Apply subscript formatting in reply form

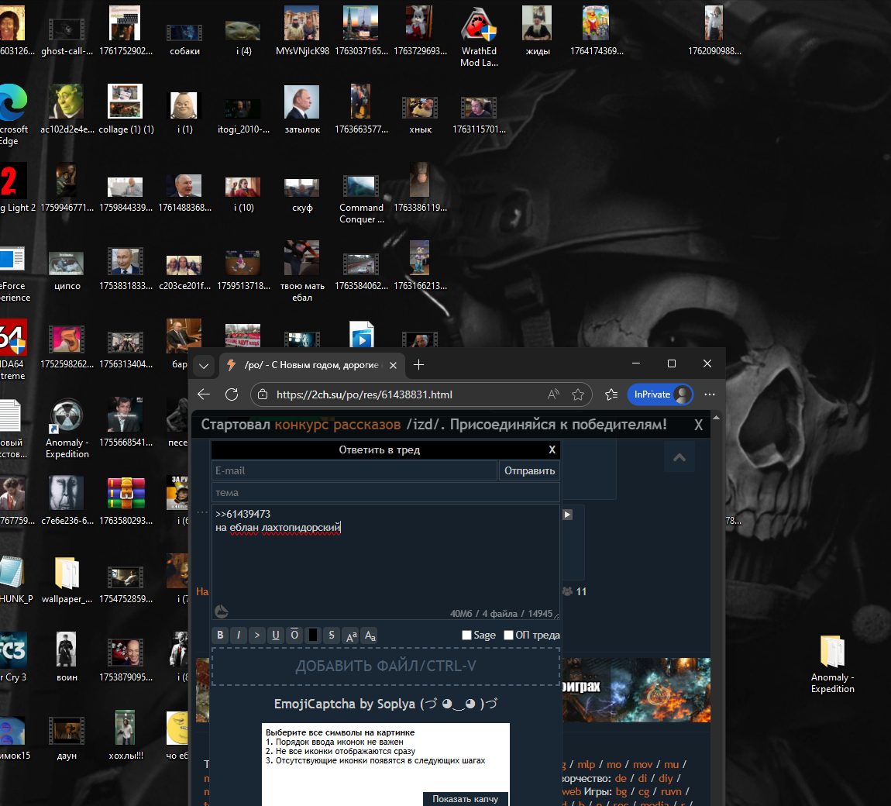[x=370, y=635]
